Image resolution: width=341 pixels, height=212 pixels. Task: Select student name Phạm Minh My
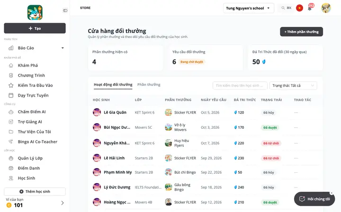point(117,172)
